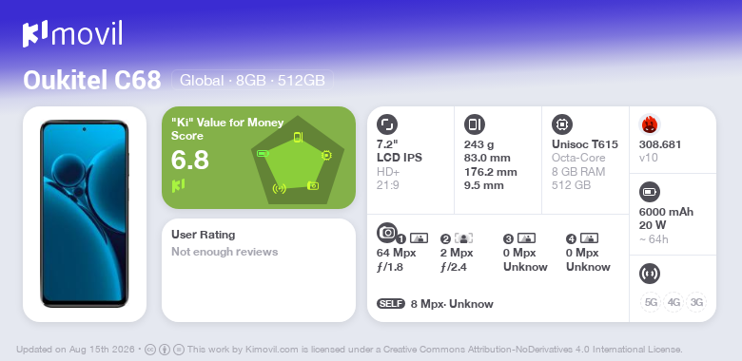
Task: Click the green Ki logo under score
Action: (178, 185)
